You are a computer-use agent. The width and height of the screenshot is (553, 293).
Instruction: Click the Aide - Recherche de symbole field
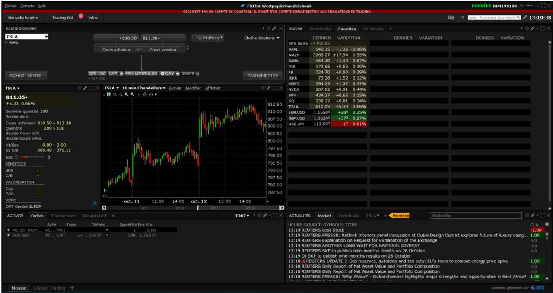tap(494, 18)
